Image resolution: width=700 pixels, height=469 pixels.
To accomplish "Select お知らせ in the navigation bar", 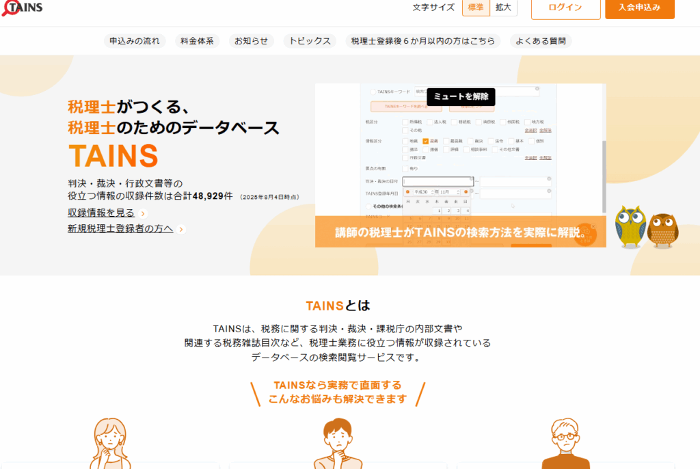I will click(x=252, y=41).
